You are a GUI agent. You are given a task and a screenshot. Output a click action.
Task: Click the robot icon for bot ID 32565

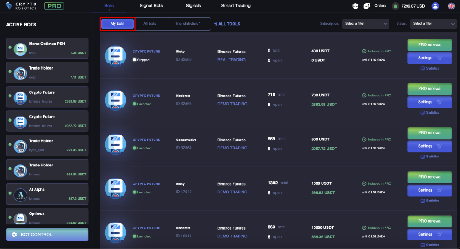[115, 100]
